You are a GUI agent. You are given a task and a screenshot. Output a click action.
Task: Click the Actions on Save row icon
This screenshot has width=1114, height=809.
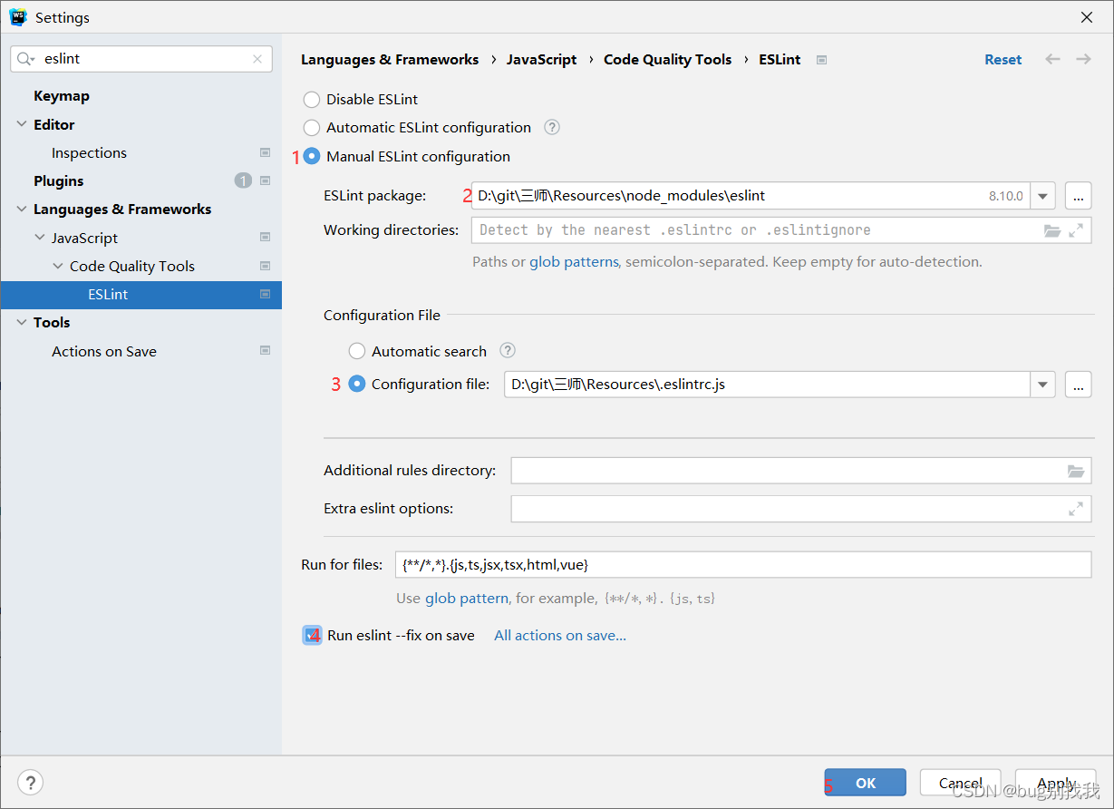(266, 351)
